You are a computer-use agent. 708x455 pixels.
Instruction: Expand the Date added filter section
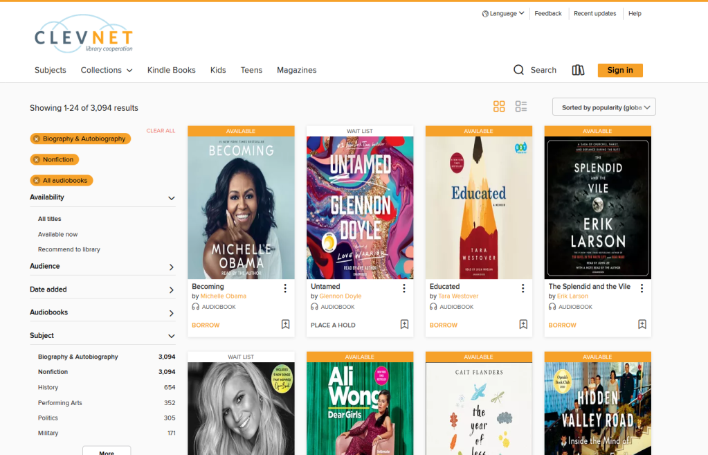tap(171, 289)
